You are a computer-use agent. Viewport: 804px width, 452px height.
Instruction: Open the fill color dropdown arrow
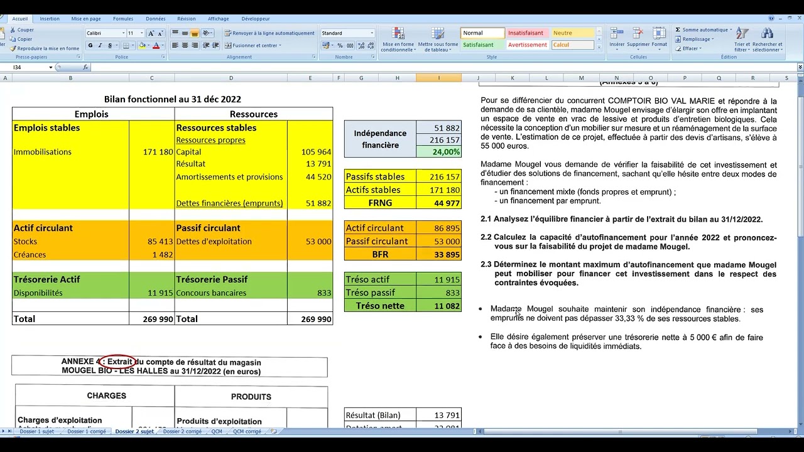(x=148, y=46)
